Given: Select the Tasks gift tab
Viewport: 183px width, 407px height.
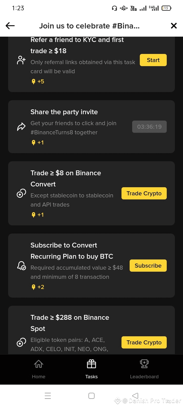Looking at the screenshot, I should (x=91, y=369).
